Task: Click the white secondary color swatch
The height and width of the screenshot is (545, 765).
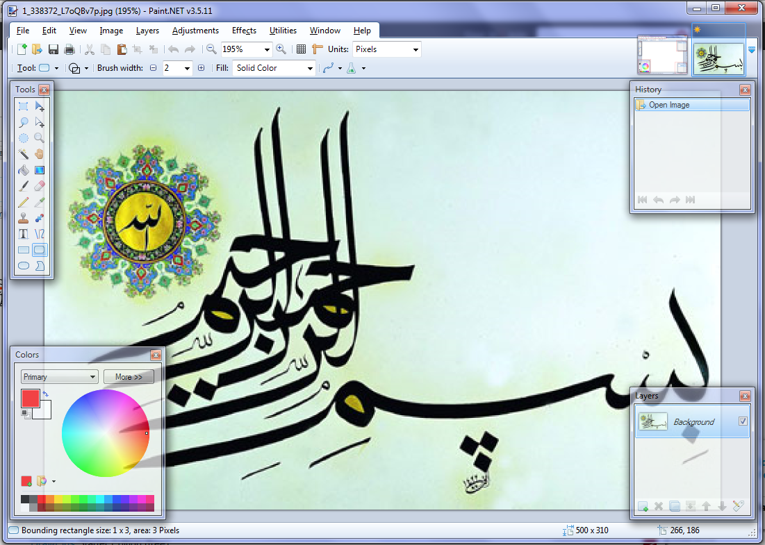Action: 44,412
